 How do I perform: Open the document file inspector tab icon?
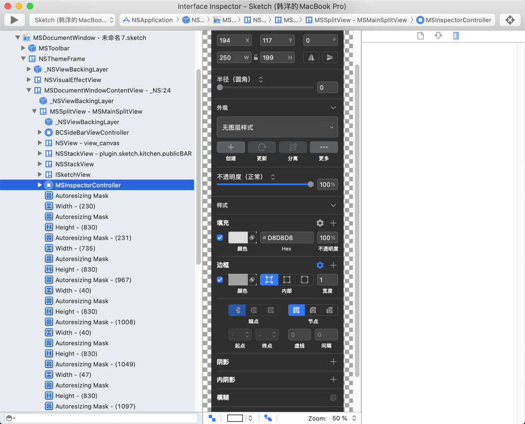coord(420,36)
